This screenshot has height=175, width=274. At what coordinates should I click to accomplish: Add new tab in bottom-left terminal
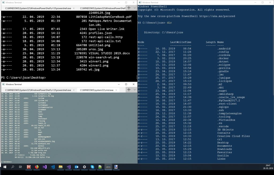coord(129,90)
